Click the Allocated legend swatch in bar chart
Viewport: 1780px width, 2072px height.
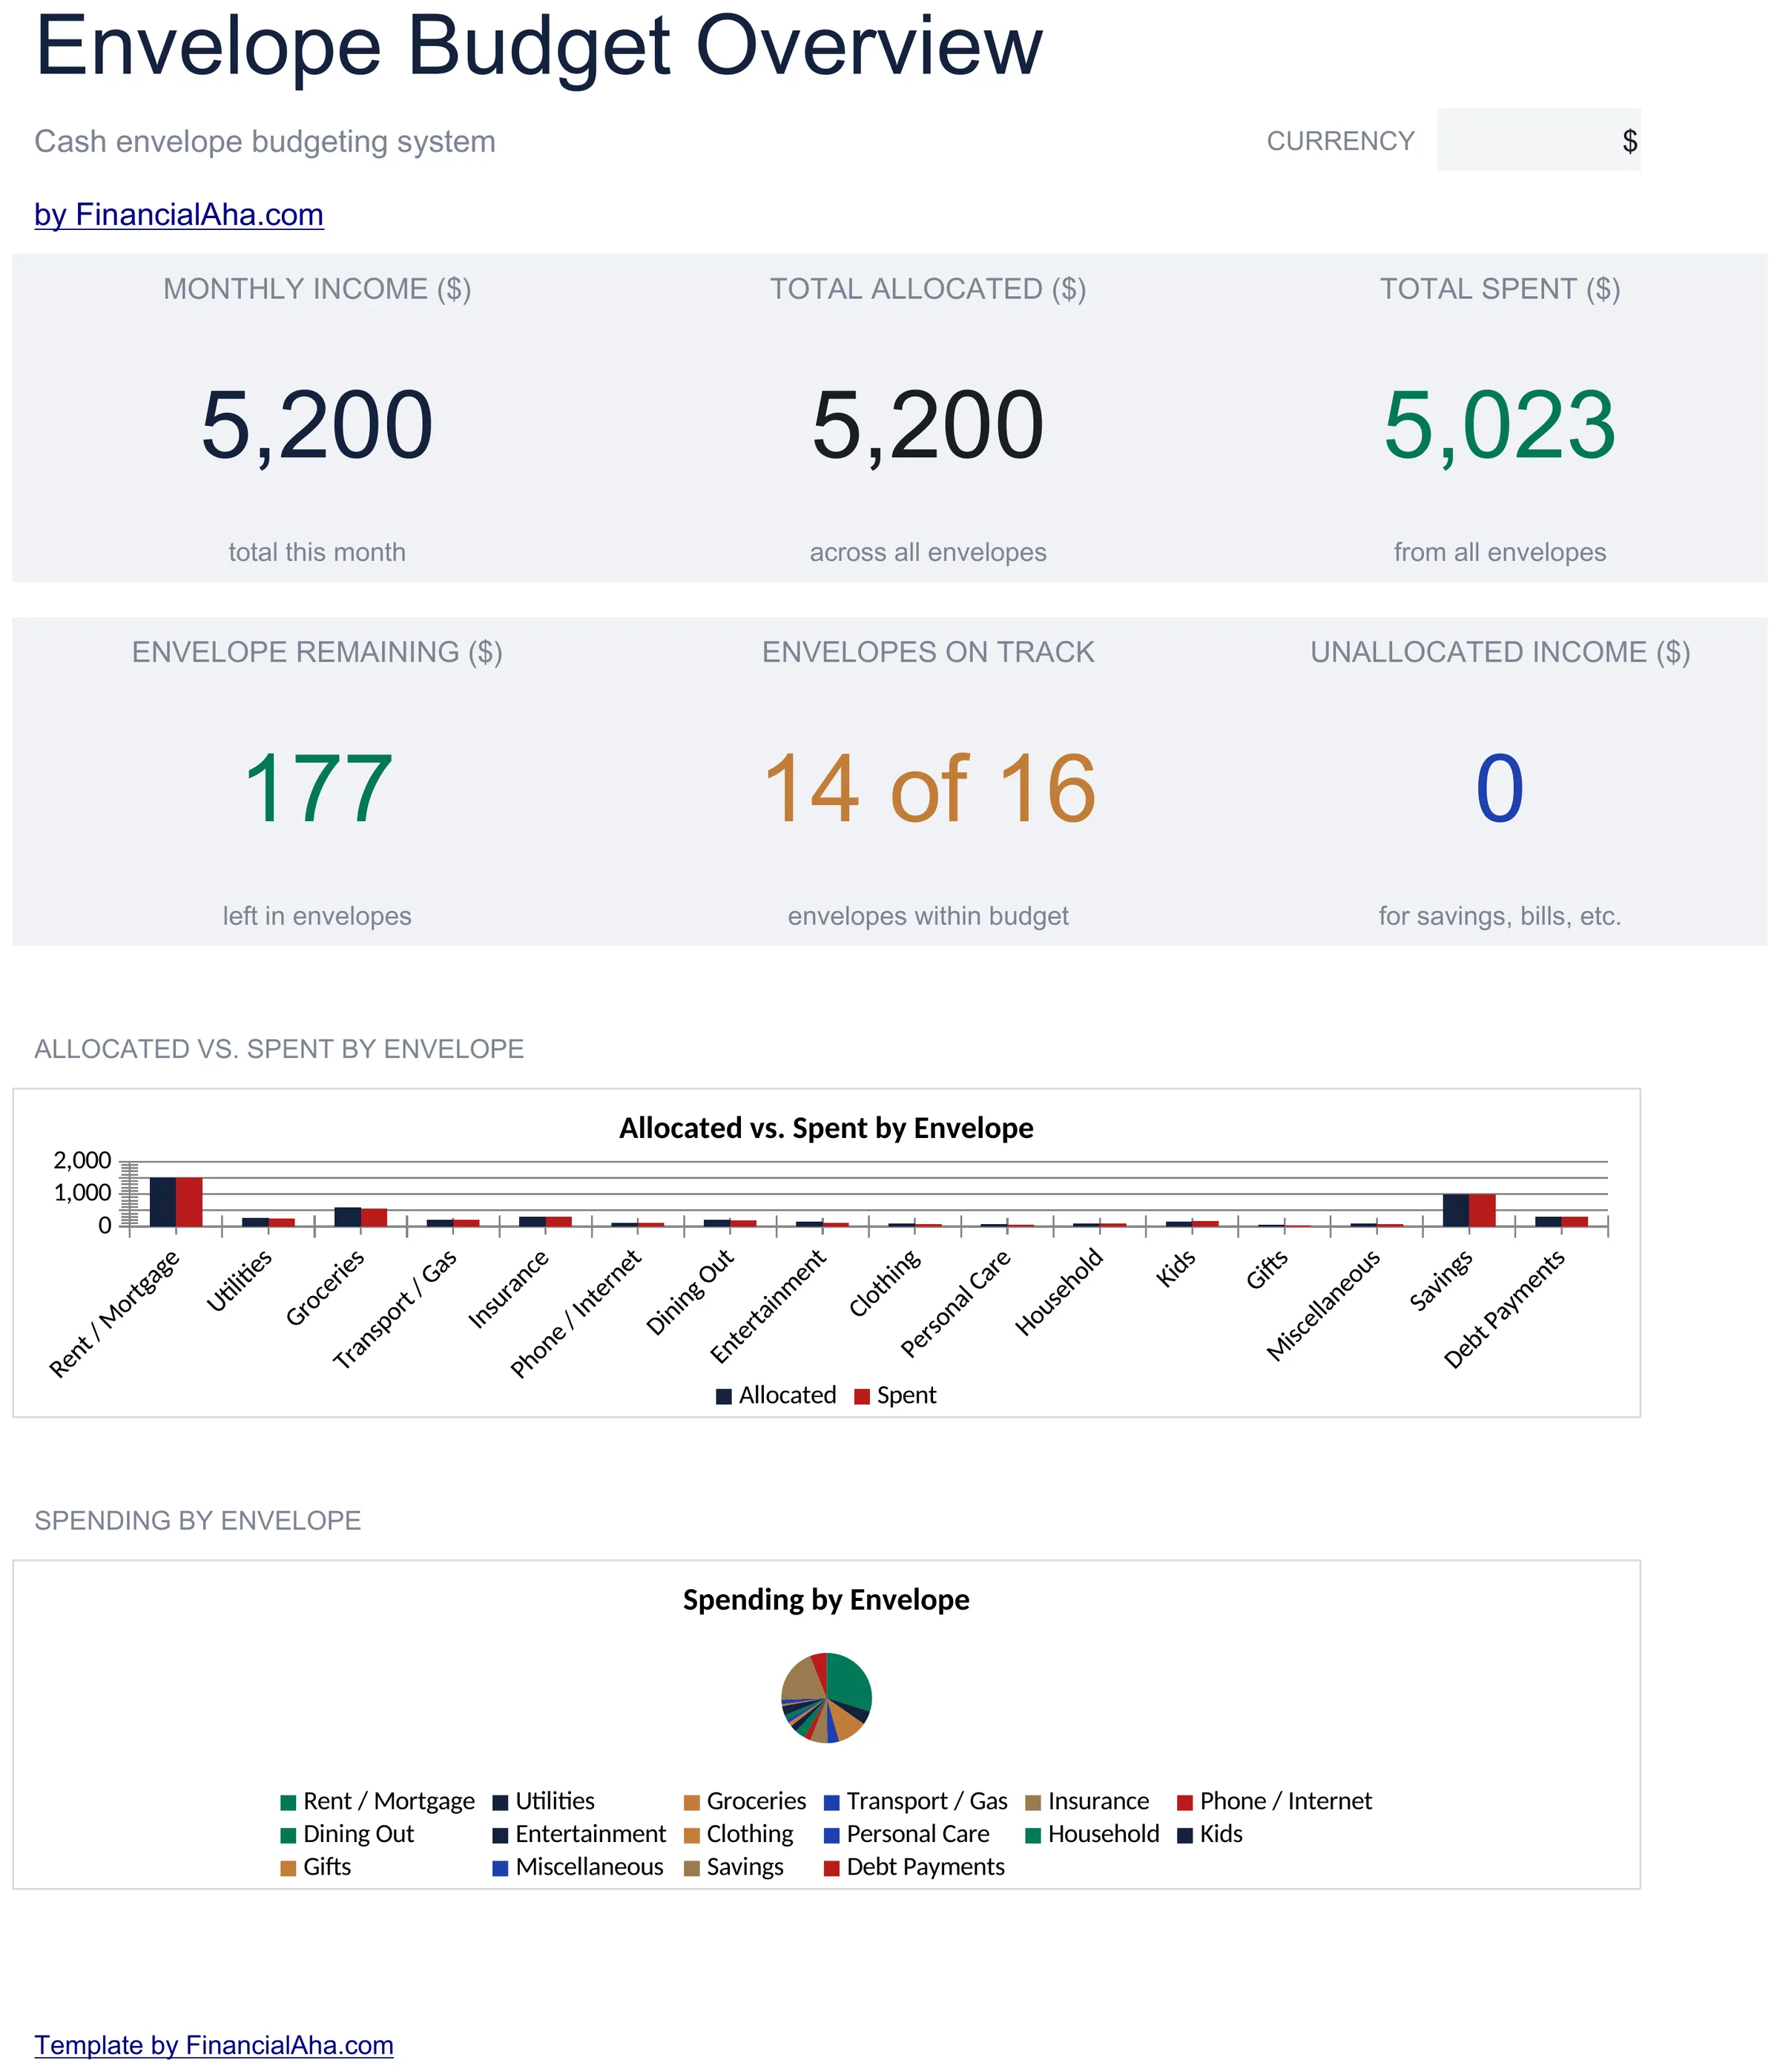(x=724, y=1396)
